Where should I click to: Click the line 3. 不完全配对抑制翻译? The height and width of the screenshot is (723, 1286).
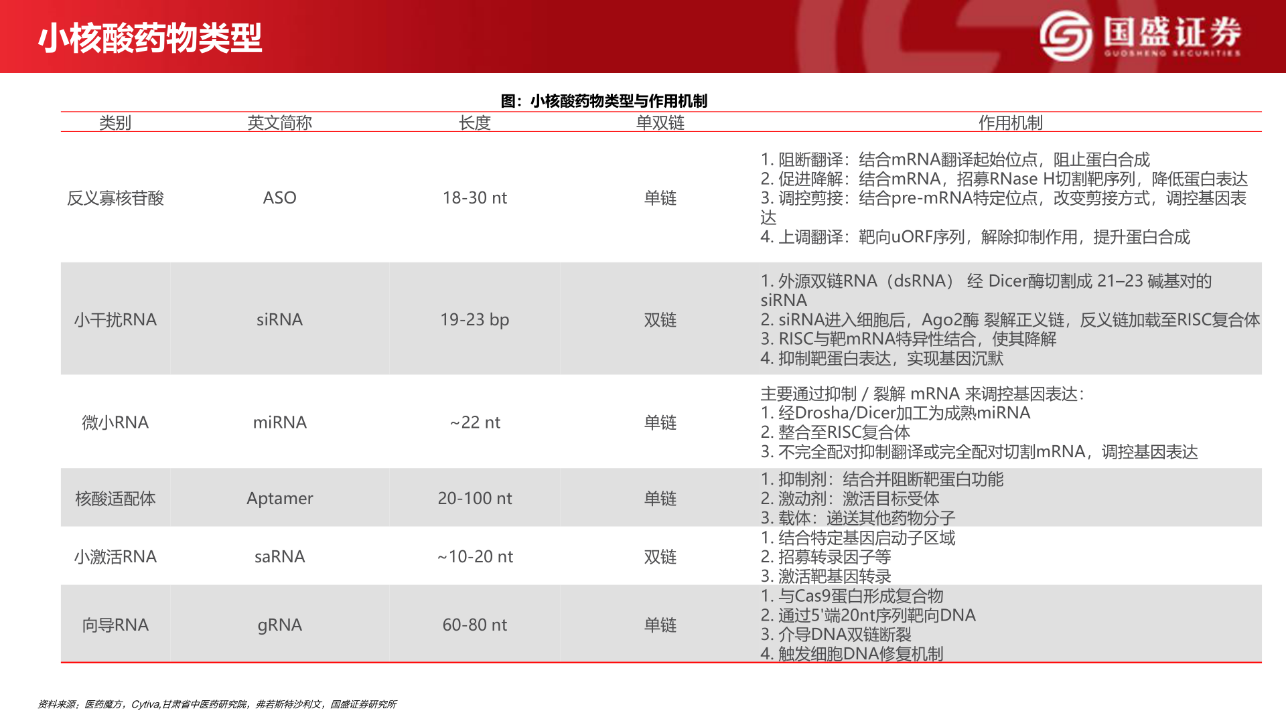[979, 452]
